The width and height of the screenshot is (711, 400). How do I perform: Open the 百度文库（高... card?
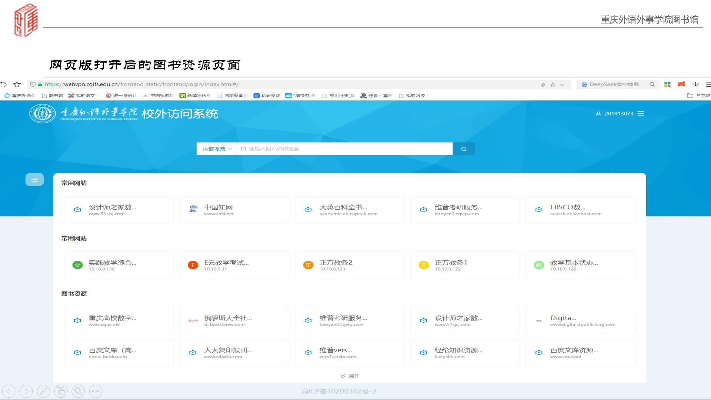click(119, 353)
